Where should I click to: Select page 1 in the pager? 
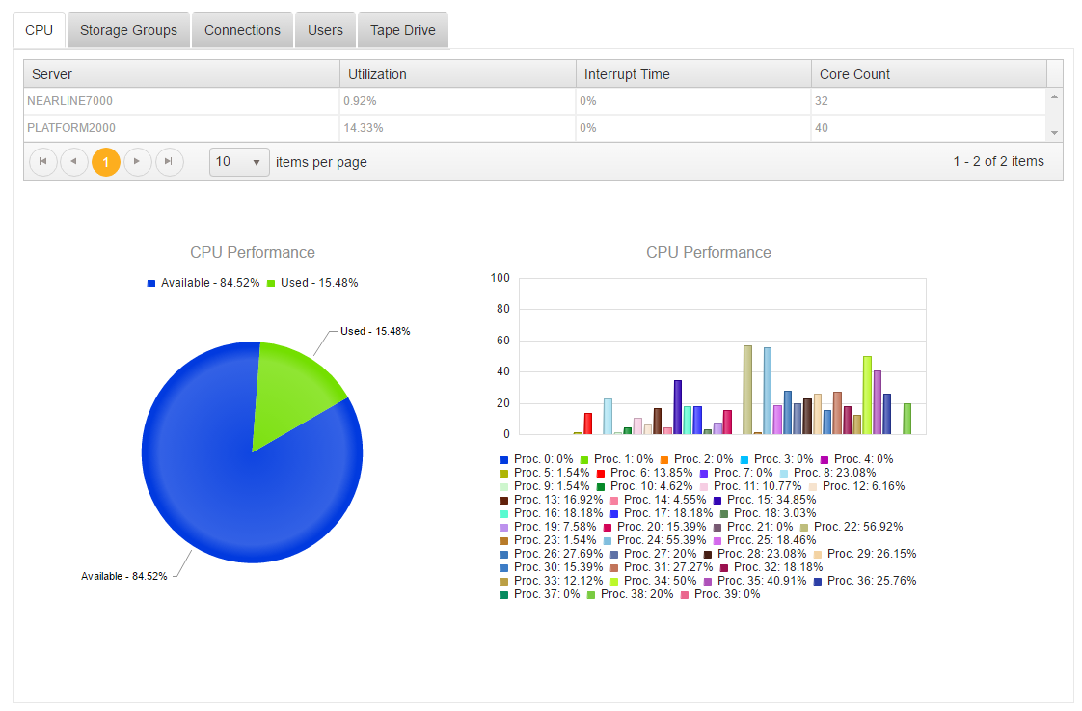[105, 162]
